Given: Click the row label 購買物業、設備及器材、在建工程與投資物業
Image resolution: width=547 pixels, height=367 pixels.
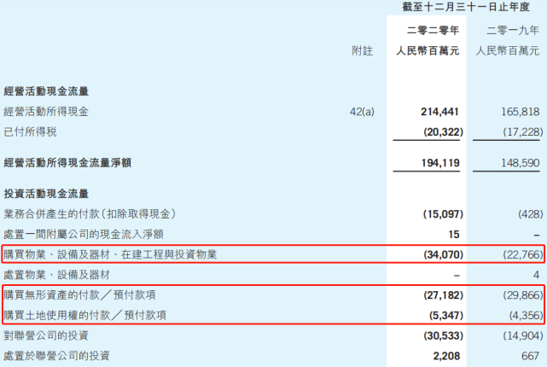Looking at the screenshot, I should click(110, 254).
